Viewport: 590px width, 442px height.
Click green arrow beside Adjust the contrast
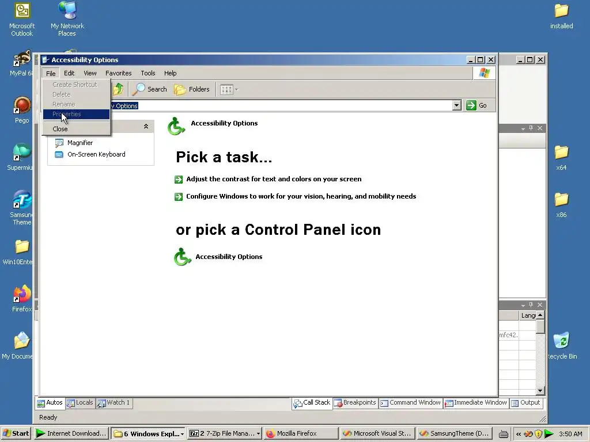(x=179, y=180)
